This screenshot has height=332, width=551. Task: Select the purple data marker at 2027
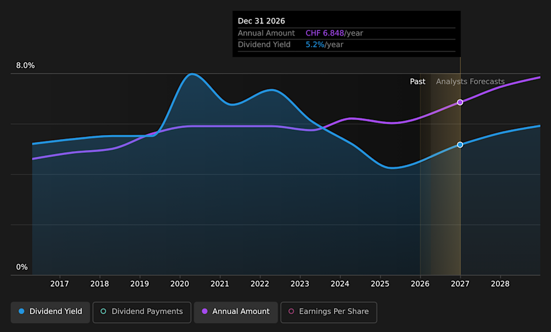(460, 102)
